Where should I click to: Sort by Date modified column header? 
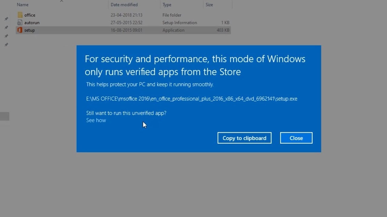click(124, 5)
